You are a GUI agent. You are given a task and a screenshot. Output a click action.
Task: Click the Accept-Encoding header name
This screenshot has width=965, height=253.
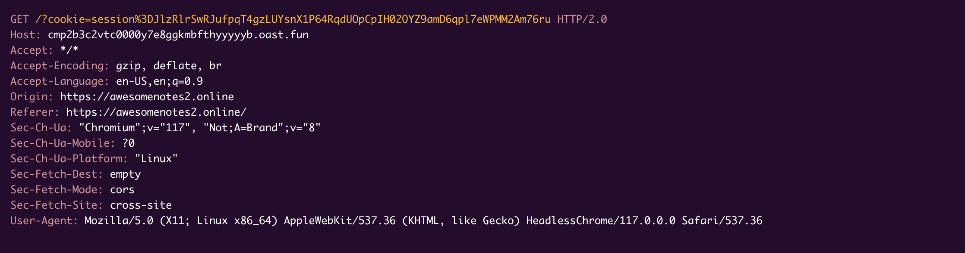(60, 66)
